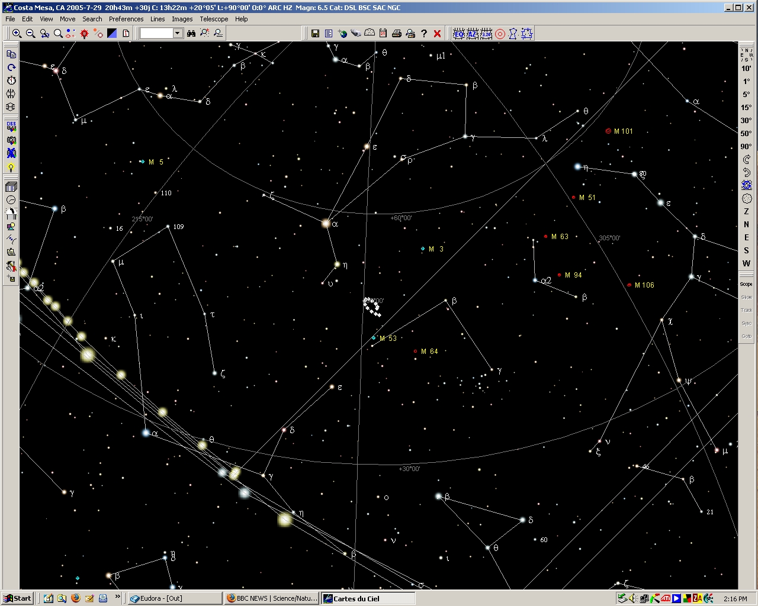Screen dimensions: 758x606
Task: Set field of view to 15°
Action: 746,108
